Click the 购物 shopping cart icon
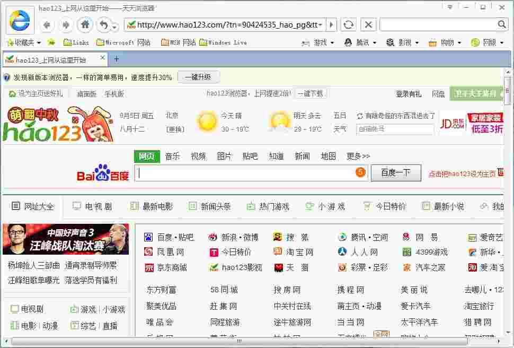Screen dimensions: 514x348 click(432, 42)
